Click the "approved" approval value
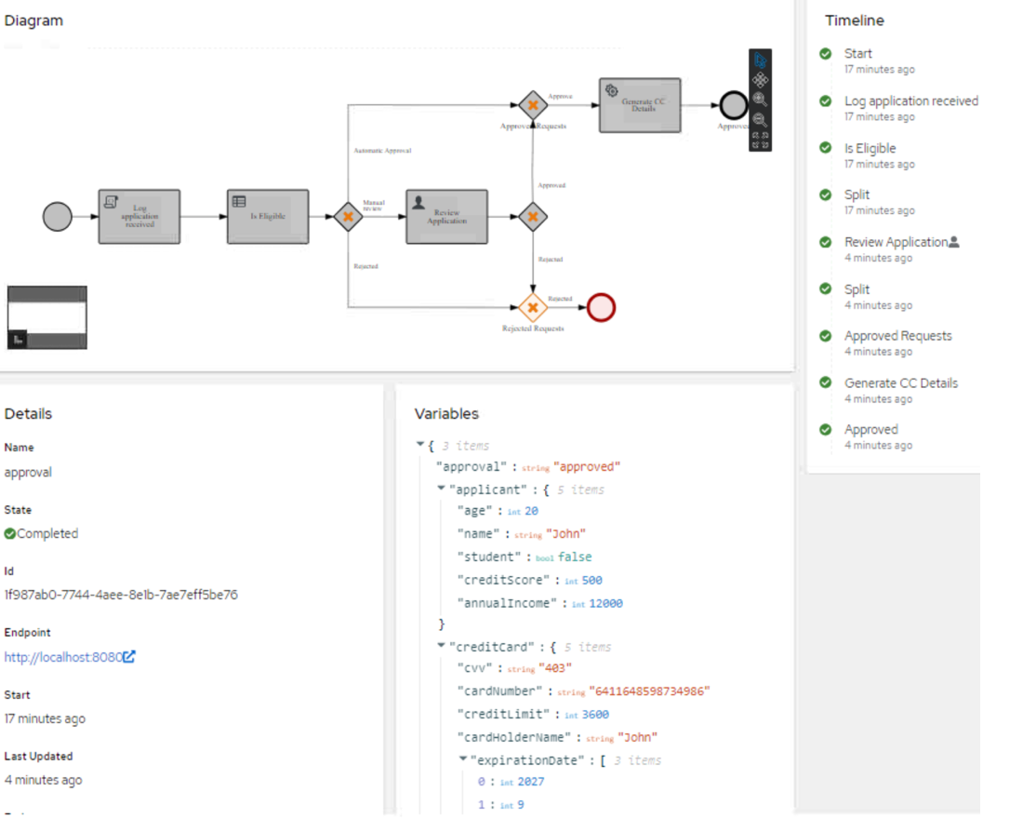The image size is (1023, 818). pos(587,467)
